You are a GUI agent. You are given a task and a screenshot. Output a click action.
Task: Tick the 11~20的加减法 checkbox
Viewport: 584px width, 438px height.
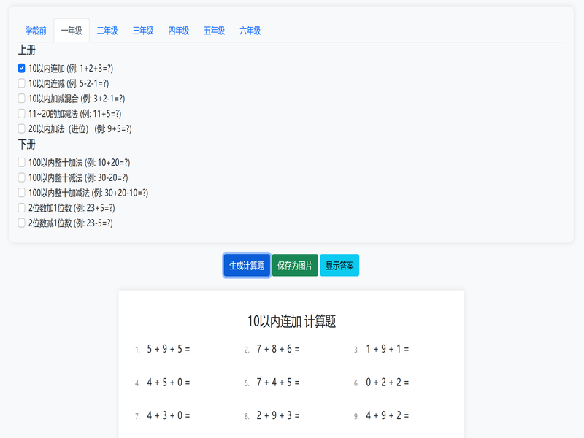[22, 114]
